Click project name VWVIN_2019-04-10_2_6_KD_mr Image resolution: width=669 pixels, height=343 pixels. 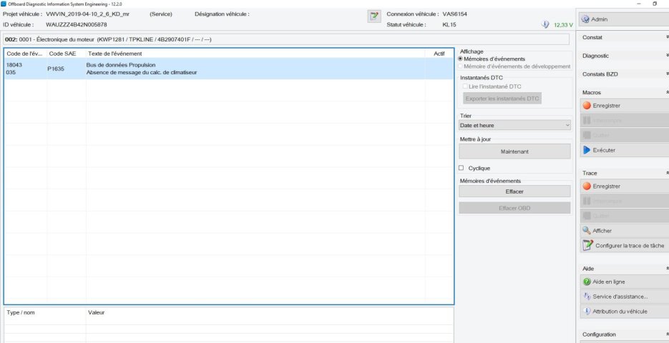click(x=87, y=14)
